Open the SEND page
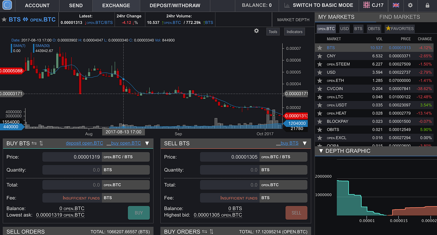Image resolution: width=437 pixels, height=235 pixels. click(x=76, y=5)
